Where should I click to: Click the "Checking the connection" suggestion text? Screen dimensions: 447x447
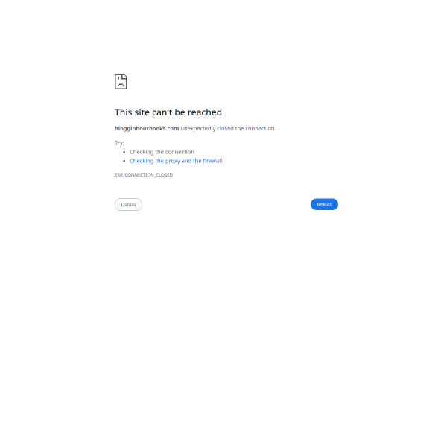[x=162, y=152]
